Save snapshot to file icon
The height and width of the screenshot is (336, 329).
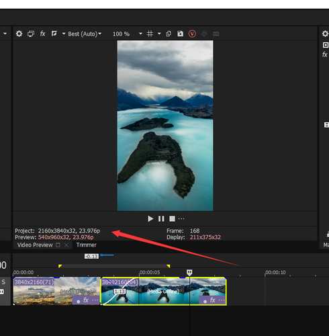180,34
